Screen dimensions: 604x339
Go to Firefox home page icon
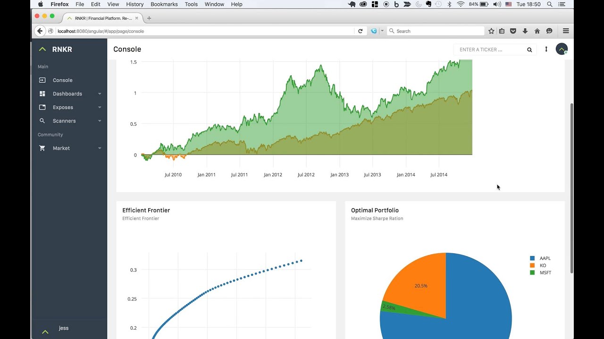tap(537, 31)
